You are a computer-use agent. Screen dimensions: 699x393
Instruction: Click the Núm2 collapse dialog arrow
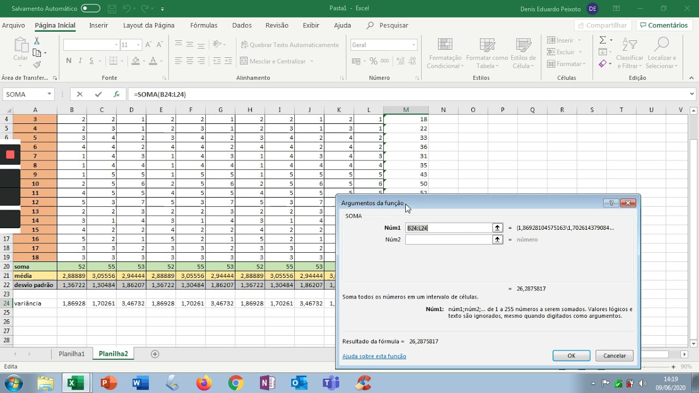497,240
